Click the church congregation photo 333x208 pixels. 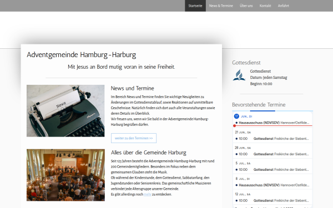[x=65, y=175]
